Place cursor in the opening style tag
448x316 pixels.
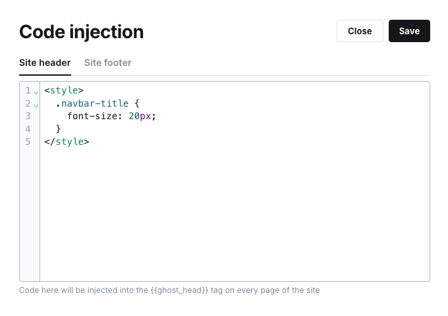click(x=64, y=90)
